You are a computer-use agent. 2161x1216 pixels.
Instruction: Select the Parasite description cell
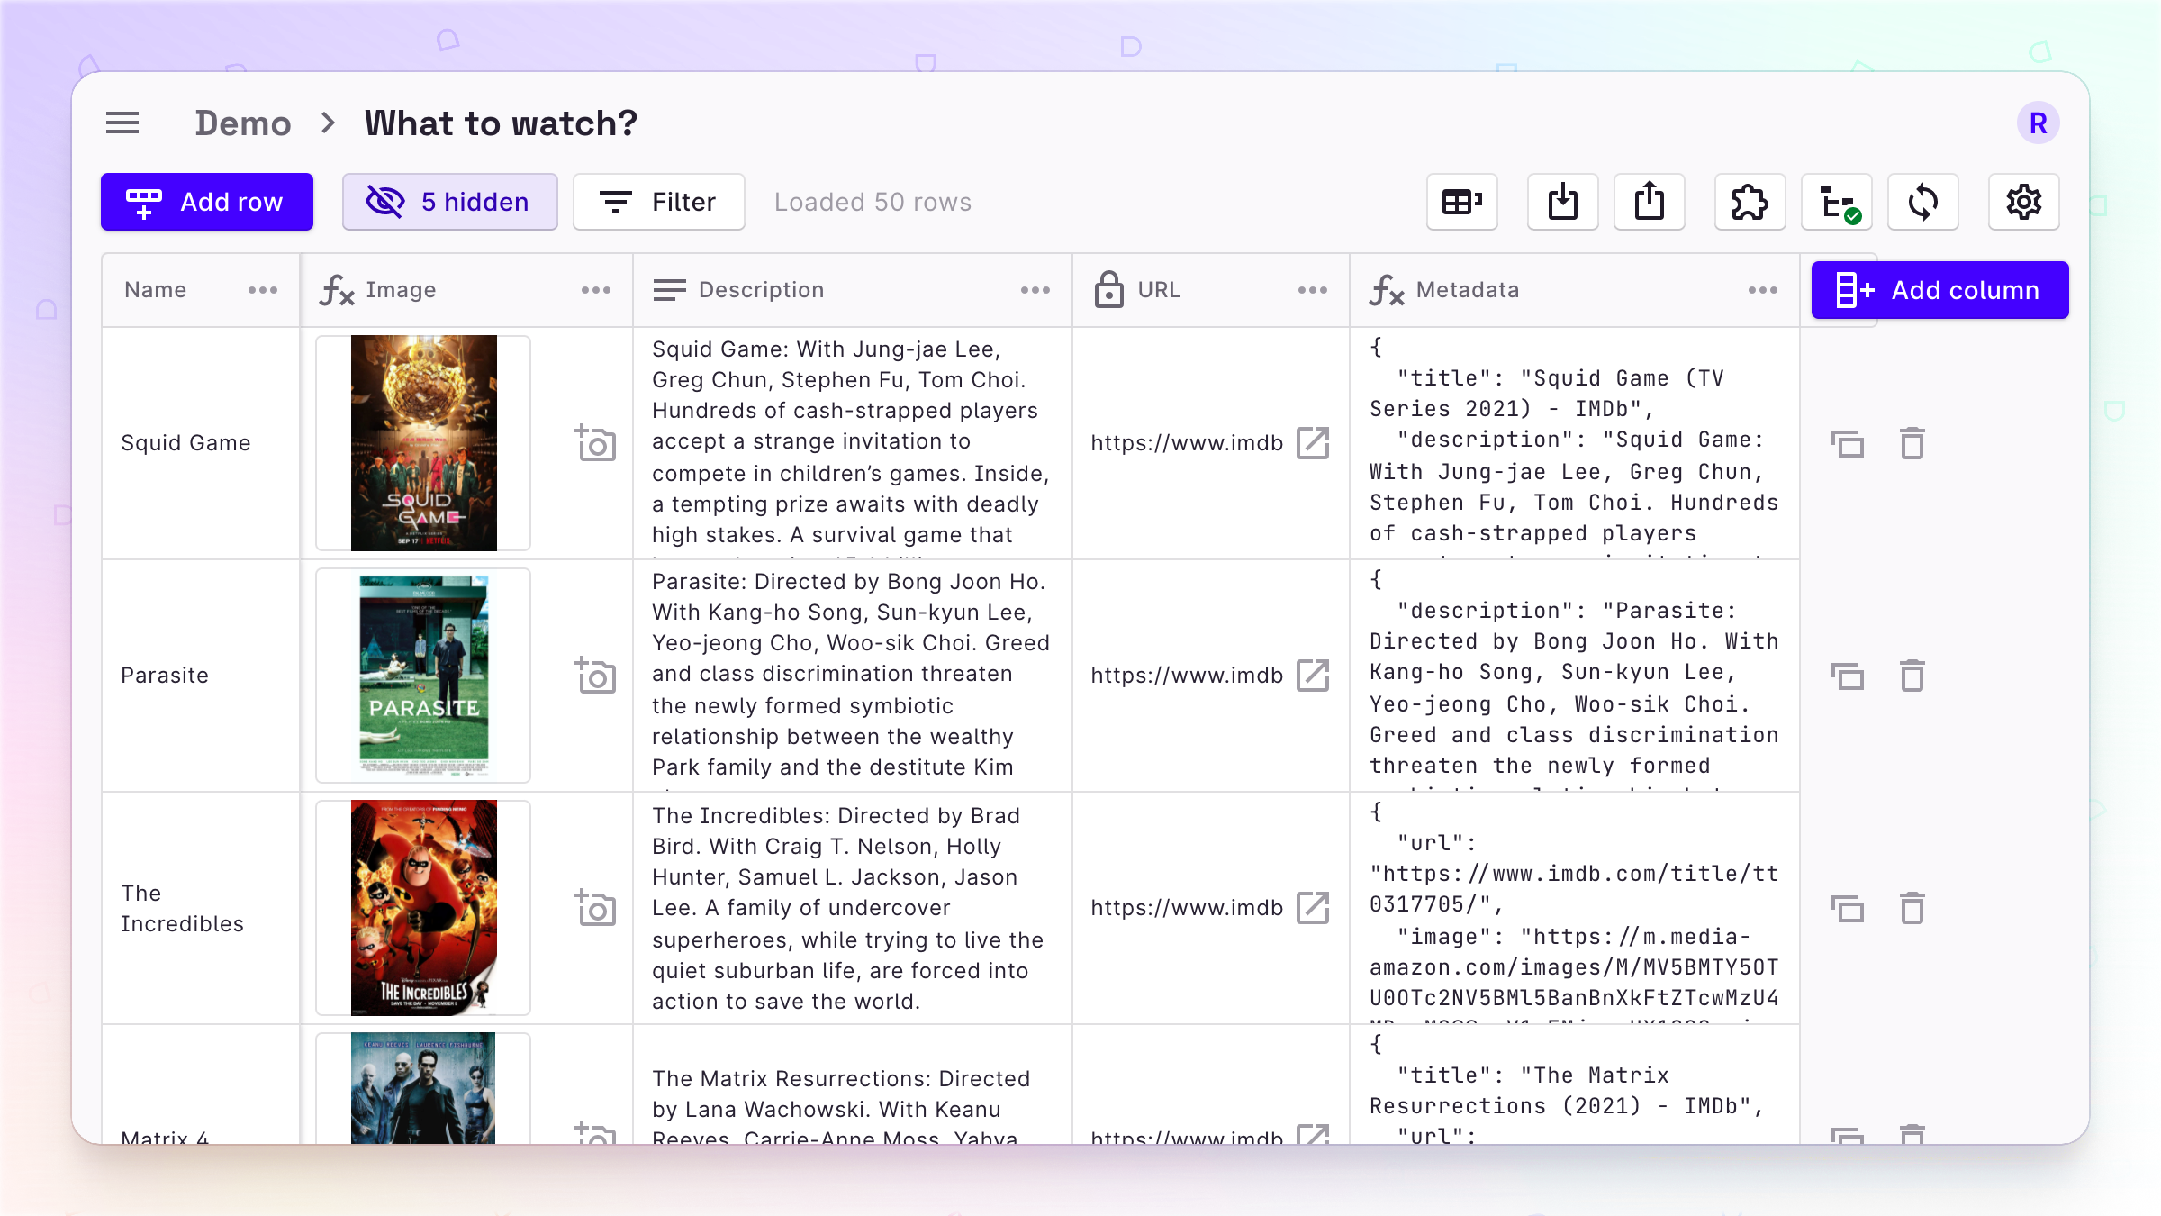(x=852, y=676)
